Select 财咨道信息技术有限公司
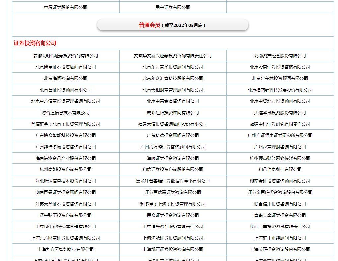 (65, 113)
